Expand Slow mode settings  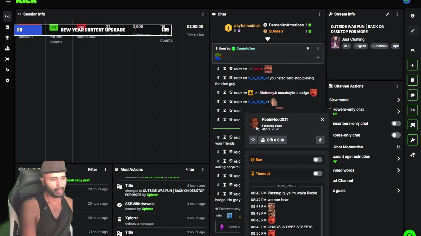click(x=398, y=100)
